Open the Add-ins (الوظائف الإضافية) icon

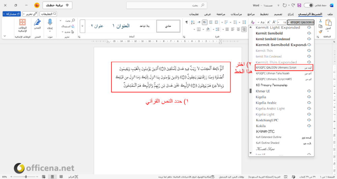point(22,23)
